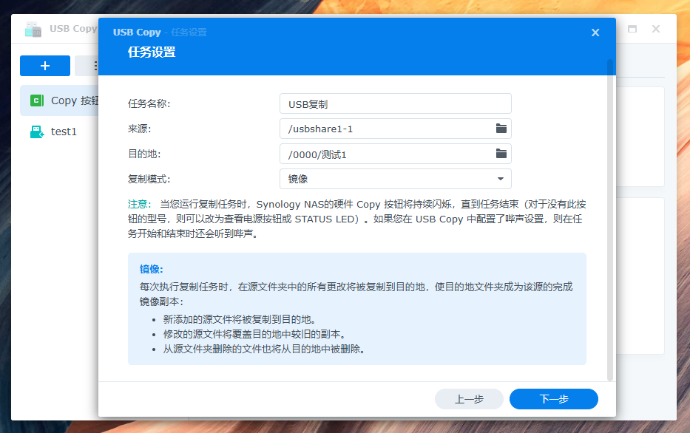Image resolution: width=690 pixels, height=433 pixels.
Task: Click the text 新添加的源文件将被复制到目的地。
Action: click(x=240, y=319)
